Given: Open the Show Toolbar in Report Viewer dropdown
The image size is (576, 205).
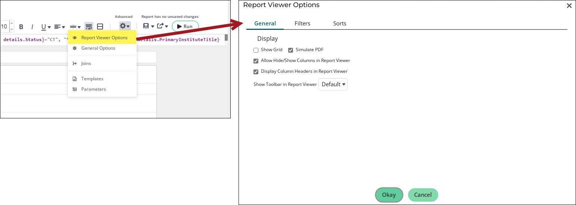Looking at the screenshot, I should 333,84.
